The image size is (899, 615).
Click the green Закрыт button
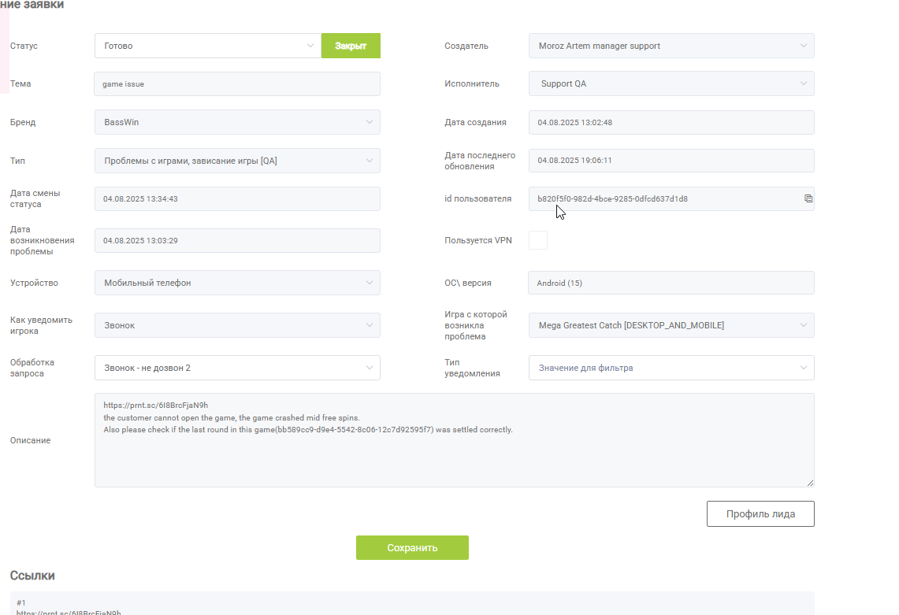click(x=351, y=46)
